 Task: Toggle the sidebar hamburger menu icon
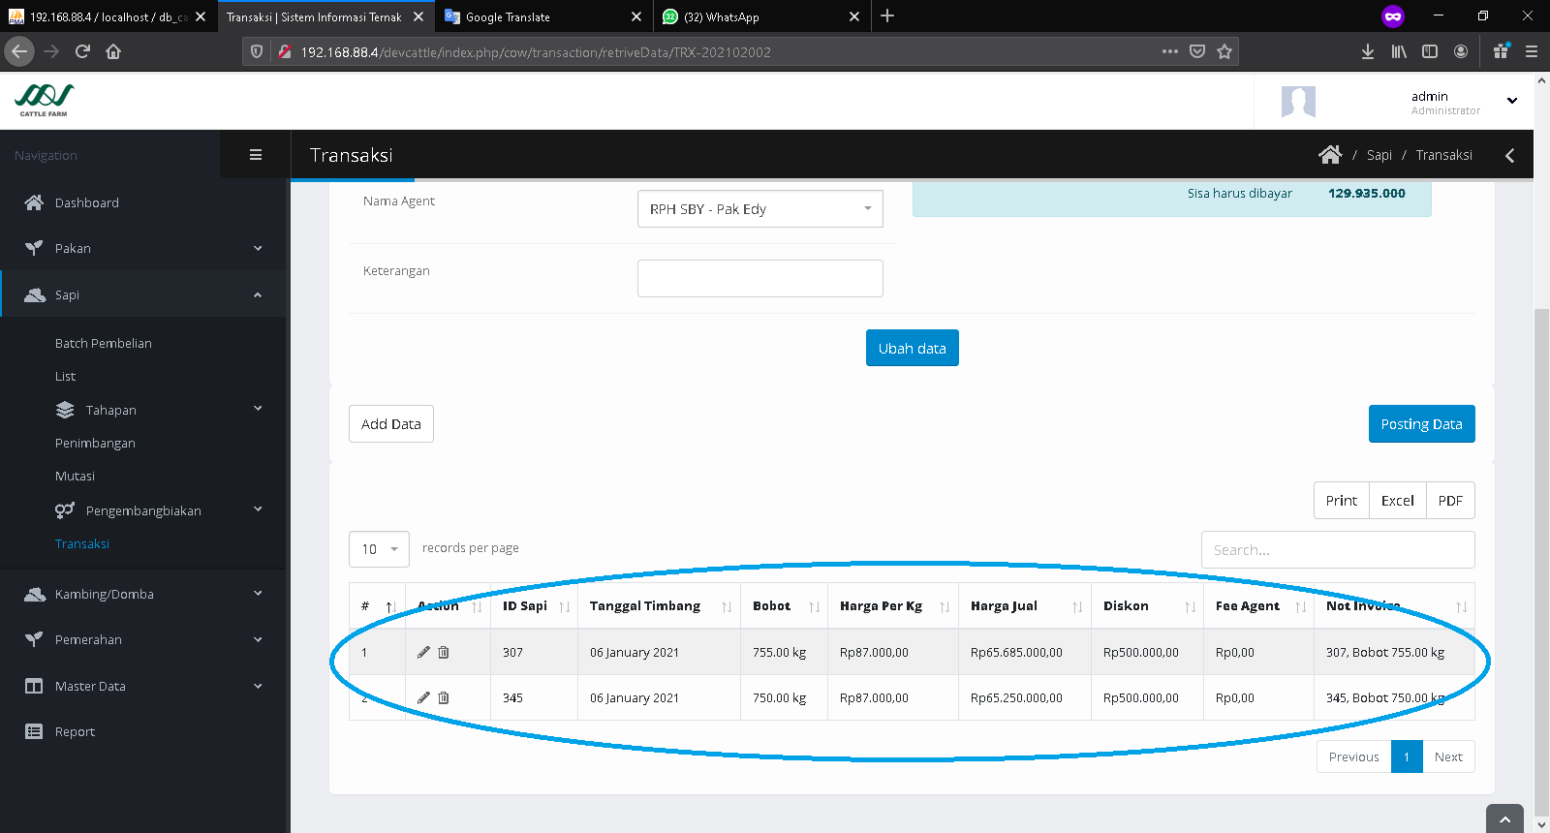(x=256, y=155)
